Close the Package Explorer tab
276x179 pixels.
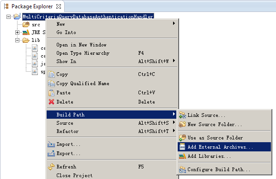click(x=59, y=6)
